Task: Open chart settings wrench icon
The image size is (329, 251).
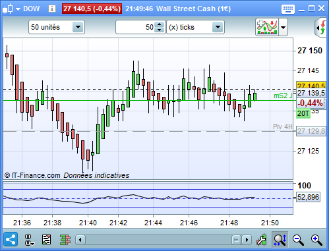Action: pyautogui.click(x=262, y=240)
